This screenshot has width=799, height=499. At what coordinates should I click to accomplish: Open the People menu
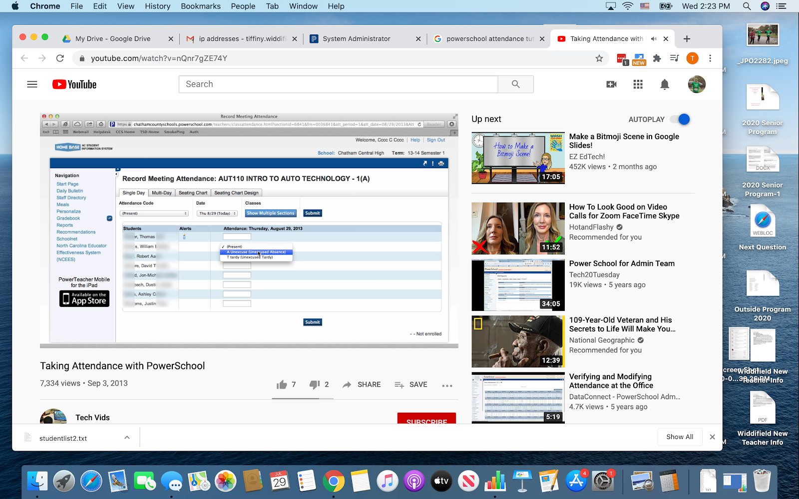point(243,6)
